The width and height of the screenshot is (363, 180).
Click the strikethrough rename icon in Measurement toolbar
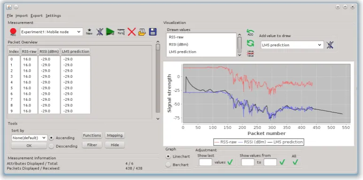click(x=121, y=32)
